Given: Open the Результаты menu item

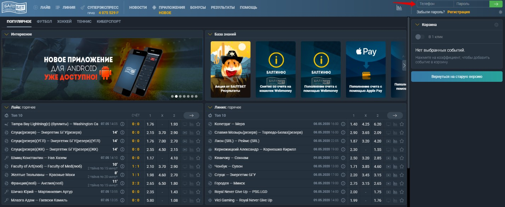Looking at the screenshot, I should (x=222, y=7).
